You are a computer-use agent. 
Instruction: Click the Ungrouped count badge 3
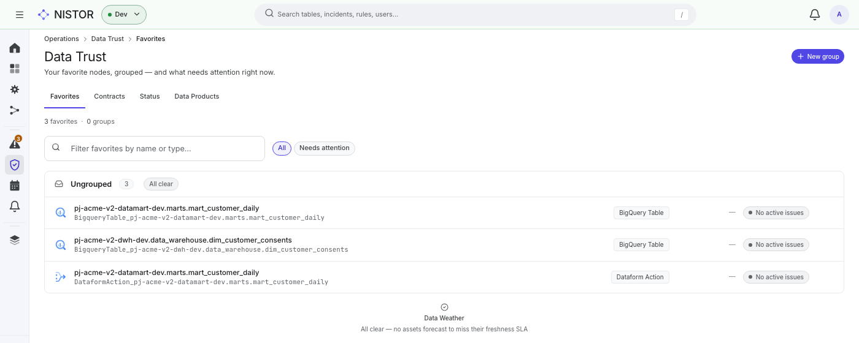126,184
